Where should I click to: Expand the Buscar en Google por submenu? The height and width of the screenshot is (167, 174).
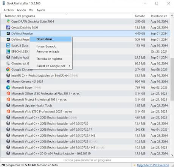click(51, 66)
